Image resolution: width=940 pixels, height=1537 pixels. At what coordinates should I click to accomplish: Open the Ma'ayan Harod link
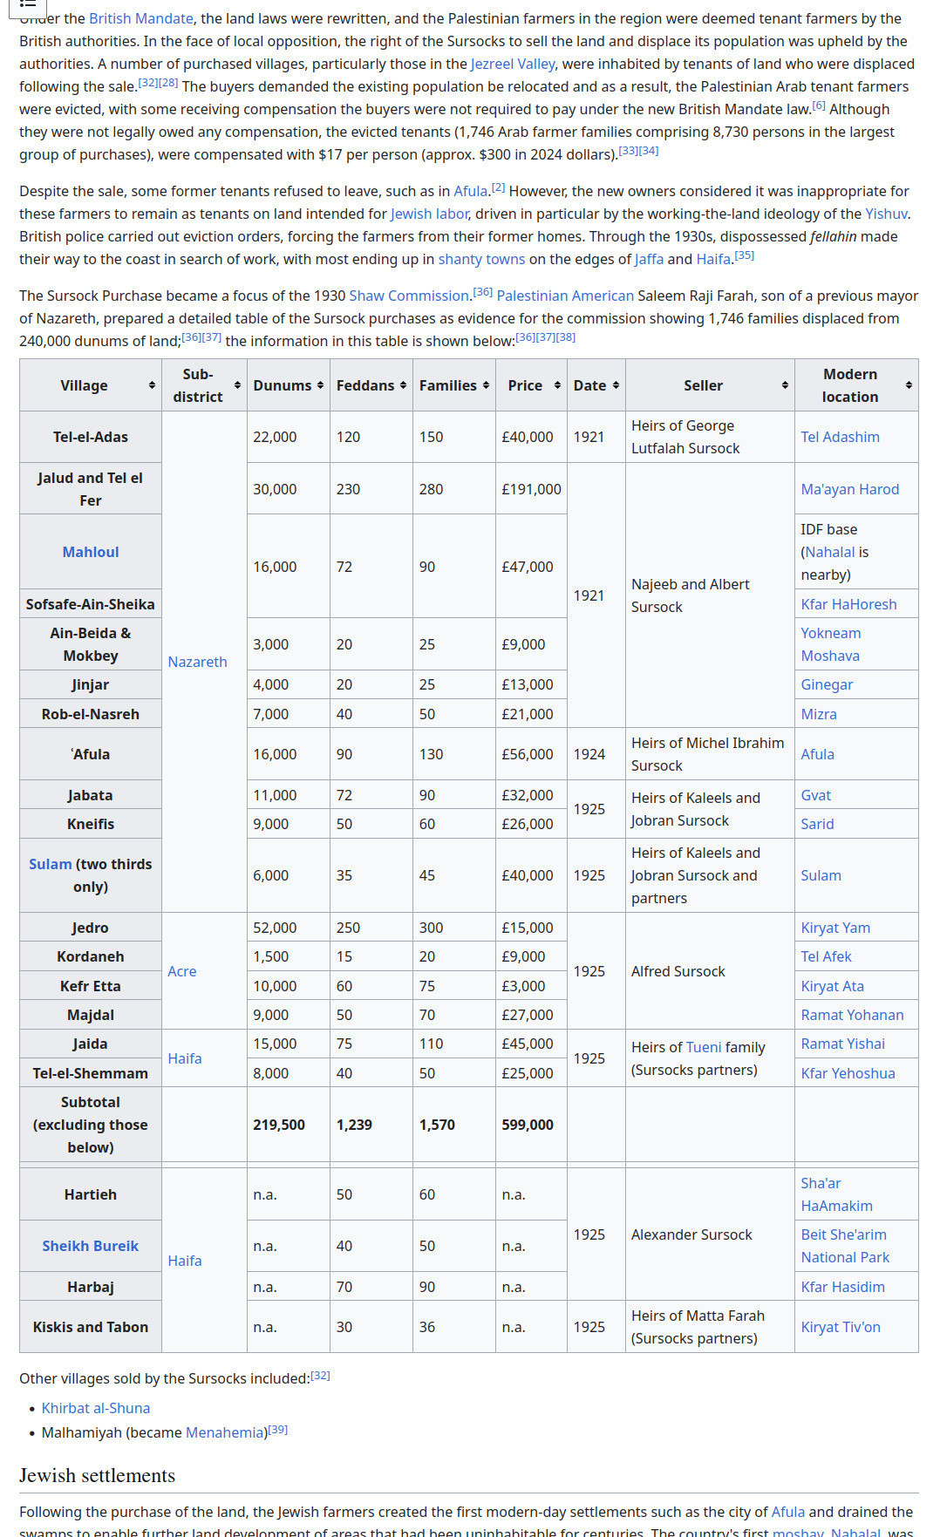click(850, 489)
